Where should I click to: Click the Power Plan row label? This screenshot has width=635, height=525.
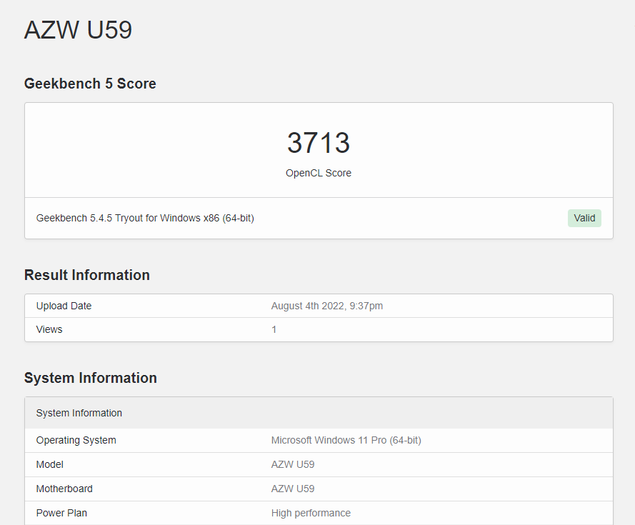click(x=61, y=513)
